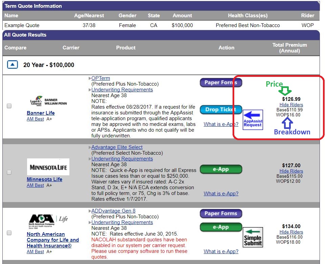Open AM Best link under Banner Life
Image resolution: width=326 pixels, height=264 pixels.
[x=35, y=119]
